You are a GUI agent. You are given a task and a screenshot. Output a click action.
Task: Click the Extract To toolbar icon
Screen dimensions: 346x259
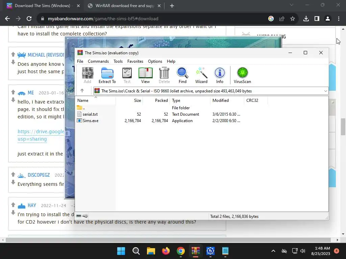point(107,75)
